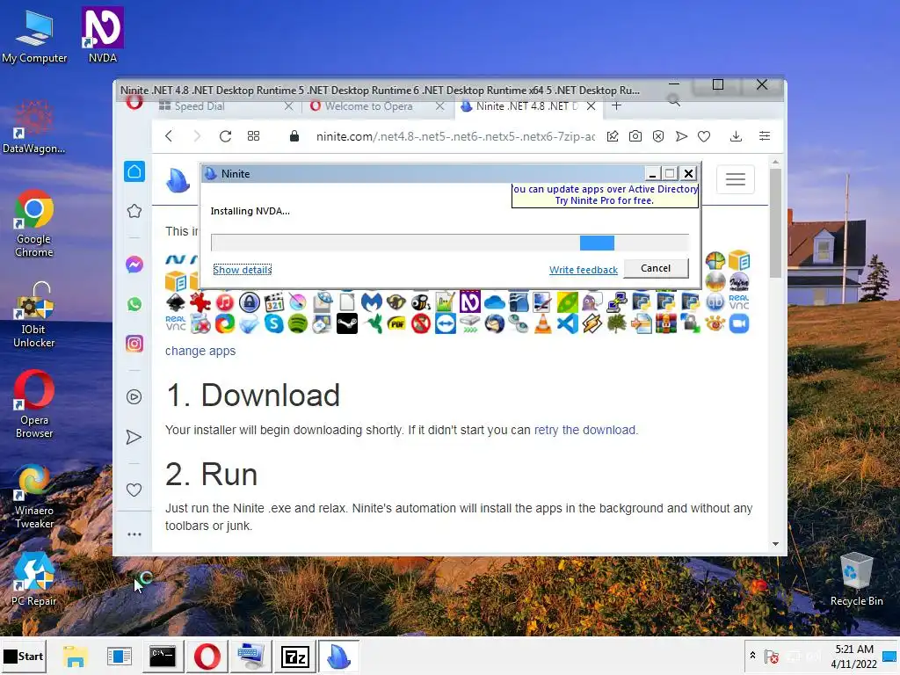
Task: Open sidebar Pinboards heart icon
Action: pyautogui.click(x=134, y=490)
